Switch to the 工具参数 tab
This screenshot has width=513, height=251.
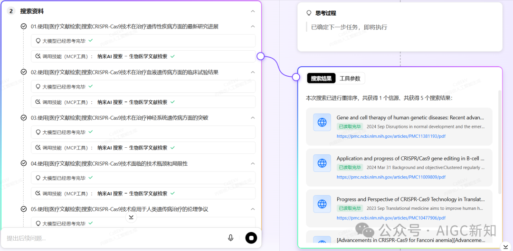click(x=350, y=78)
